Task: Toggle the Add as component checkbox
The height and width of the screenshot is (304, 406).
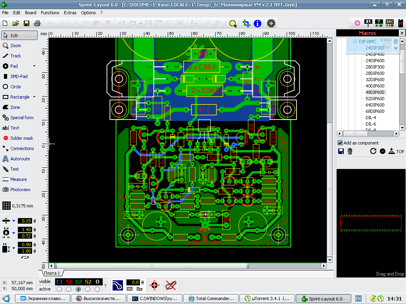Action: (340, 143)
